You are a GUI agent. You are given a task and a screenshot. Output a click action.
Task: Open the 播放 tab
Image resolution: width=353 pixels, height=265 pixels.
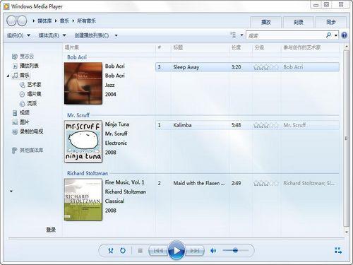pyautogui.click(x=266, y=23)
